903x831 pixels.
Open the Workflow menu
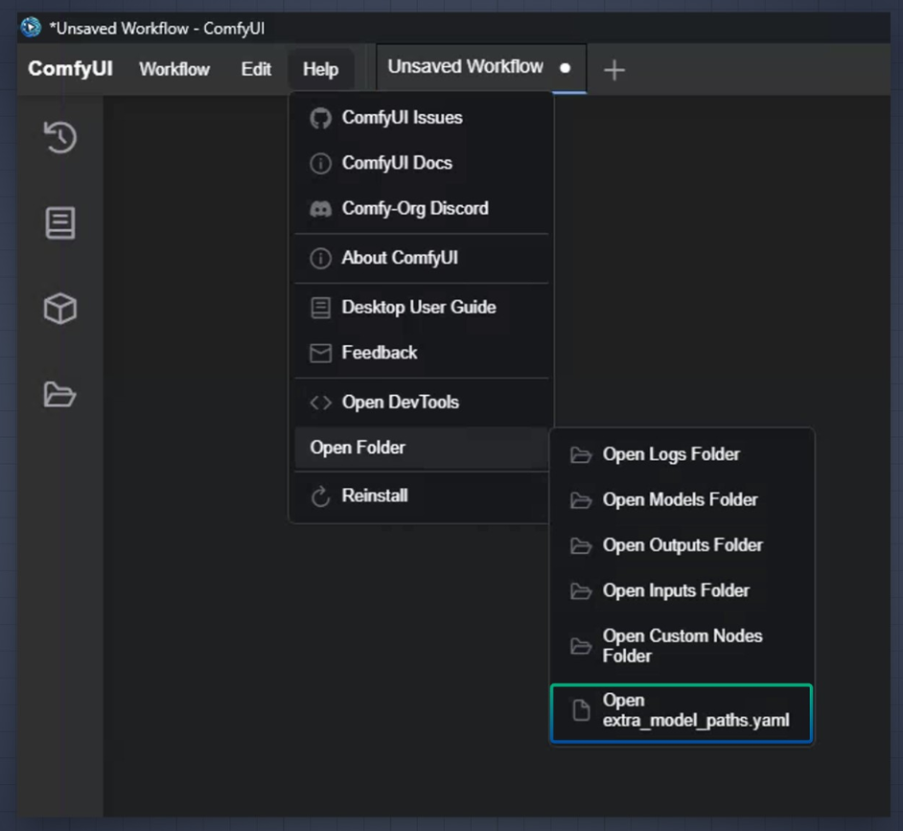tap(174, 69)
